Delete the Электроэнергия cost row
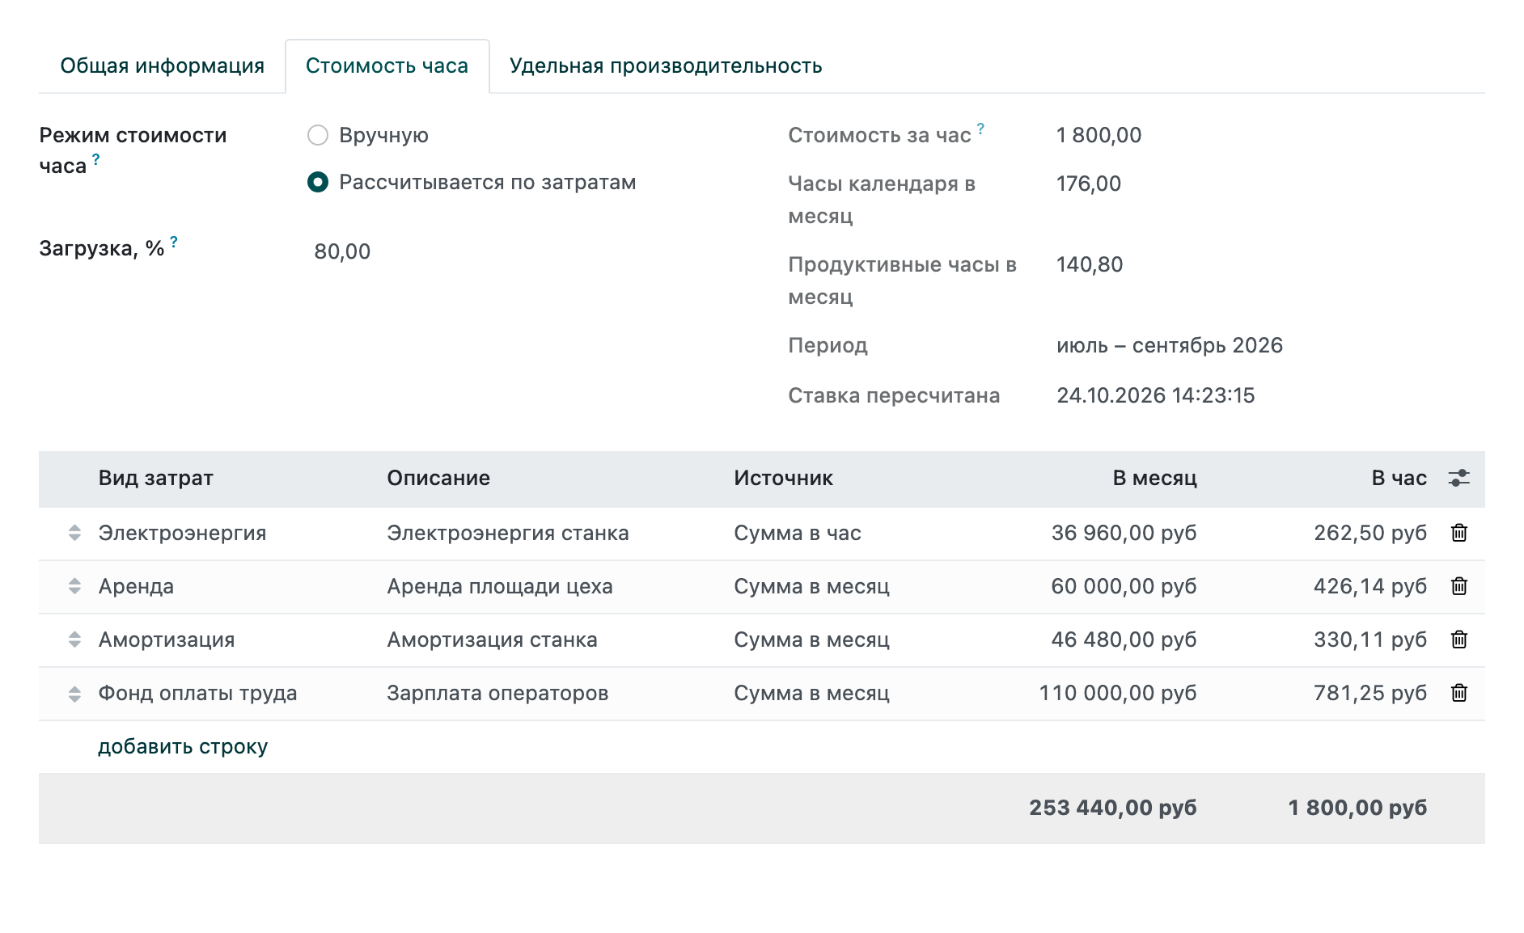 click(x=1458, y=533)
